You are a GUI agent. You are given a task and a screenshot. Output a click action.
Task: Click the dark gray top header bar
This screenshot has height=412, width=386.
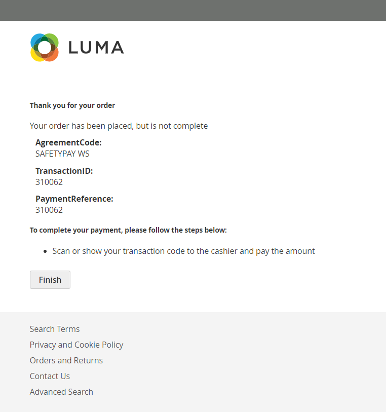[x=193, y=10]
